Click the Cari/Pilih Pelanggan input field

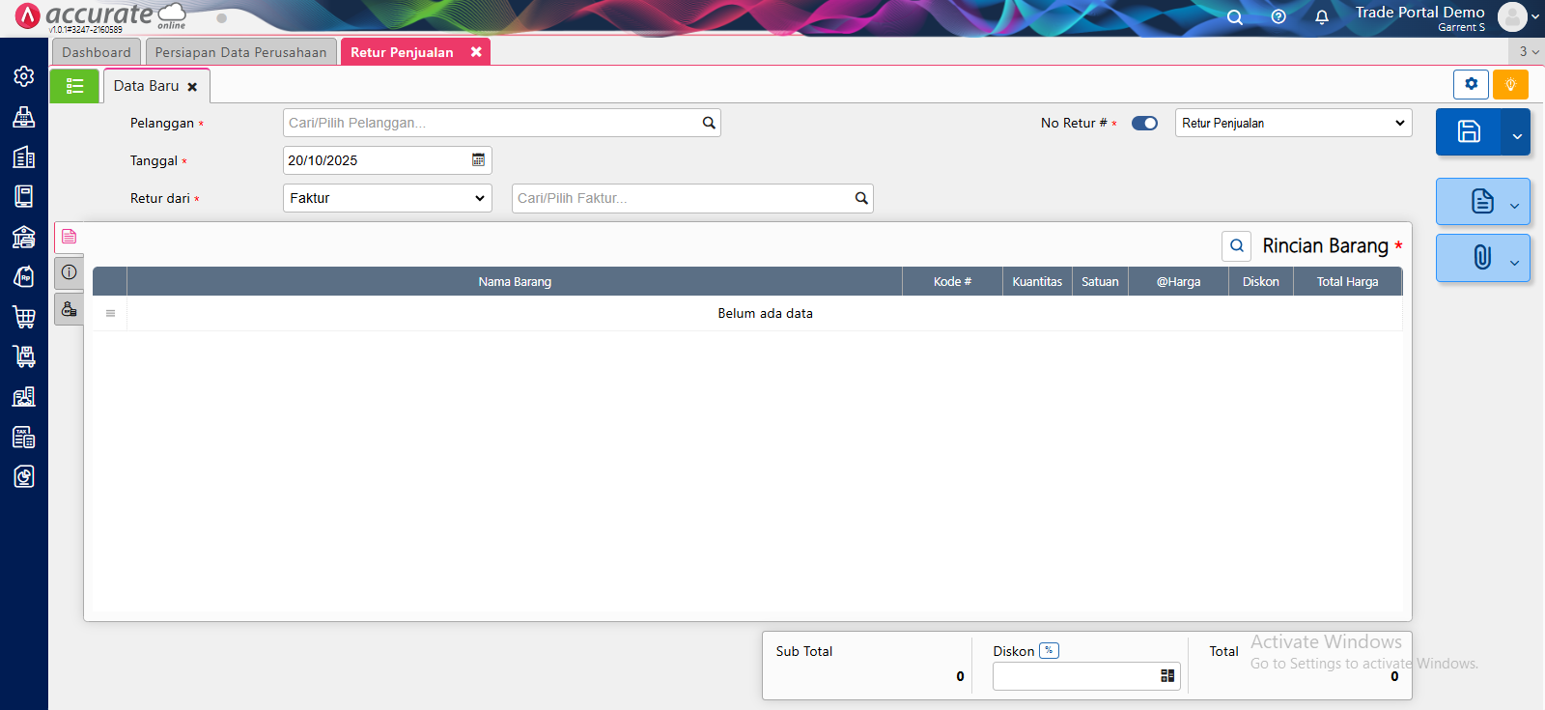click(x=492, y=123)
